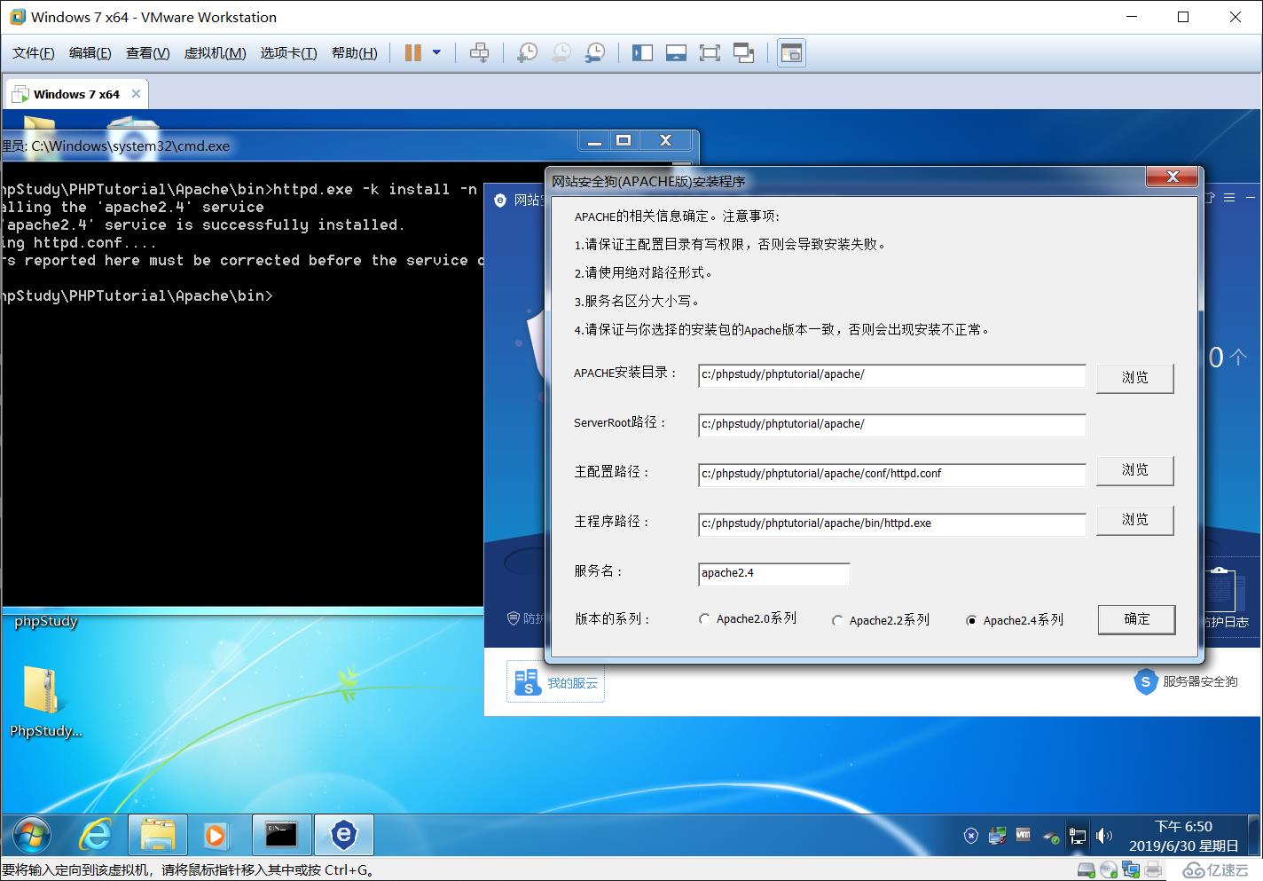This screenshot has width=1263, height=881.
Task: Open Windows Explorer from taskbar
Action: [x=157, y=835]
